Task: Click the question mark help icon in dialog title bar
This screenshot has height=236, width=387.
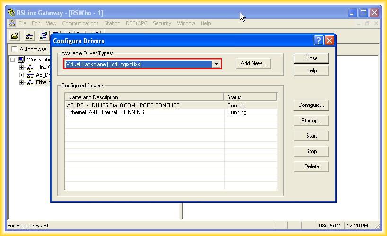Action: [x=318, y=41]
